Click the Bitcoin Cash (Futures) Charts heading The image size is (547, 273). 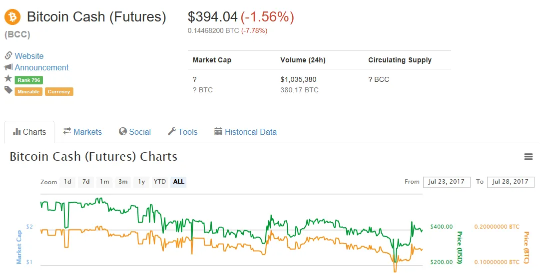click(x=93, y=157)
